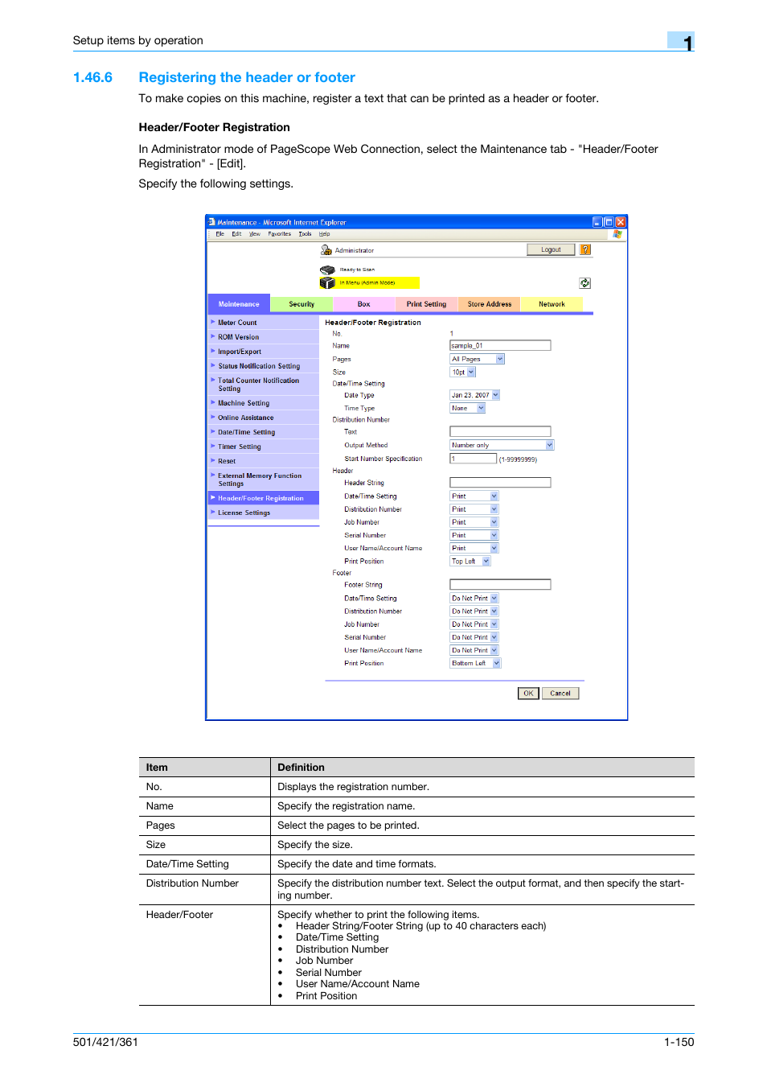Click the Distribution Number Text field
Image resolution: width=767 pixels, height=1087 pixels.
coord(500,431)
